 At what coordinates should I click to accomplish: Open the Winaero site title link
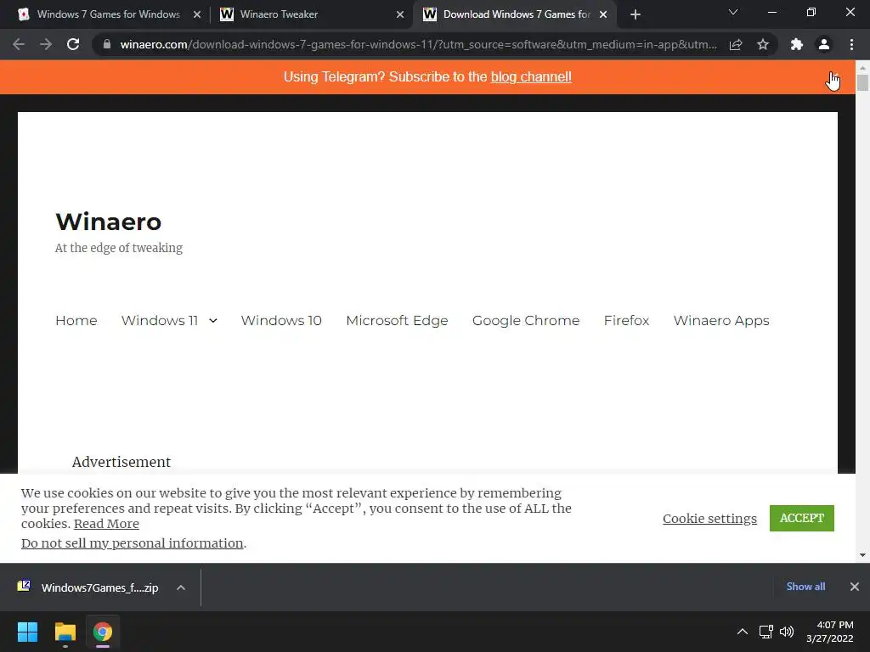coord(108,222)
